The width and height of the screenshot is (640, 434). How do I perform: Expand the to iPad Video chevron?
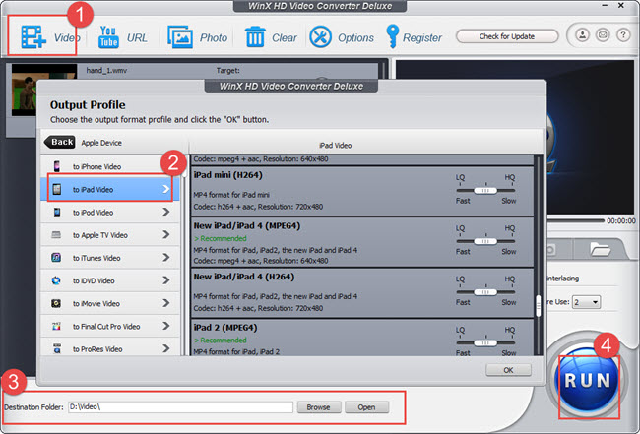pyautogui.click(x=165, y=189)
